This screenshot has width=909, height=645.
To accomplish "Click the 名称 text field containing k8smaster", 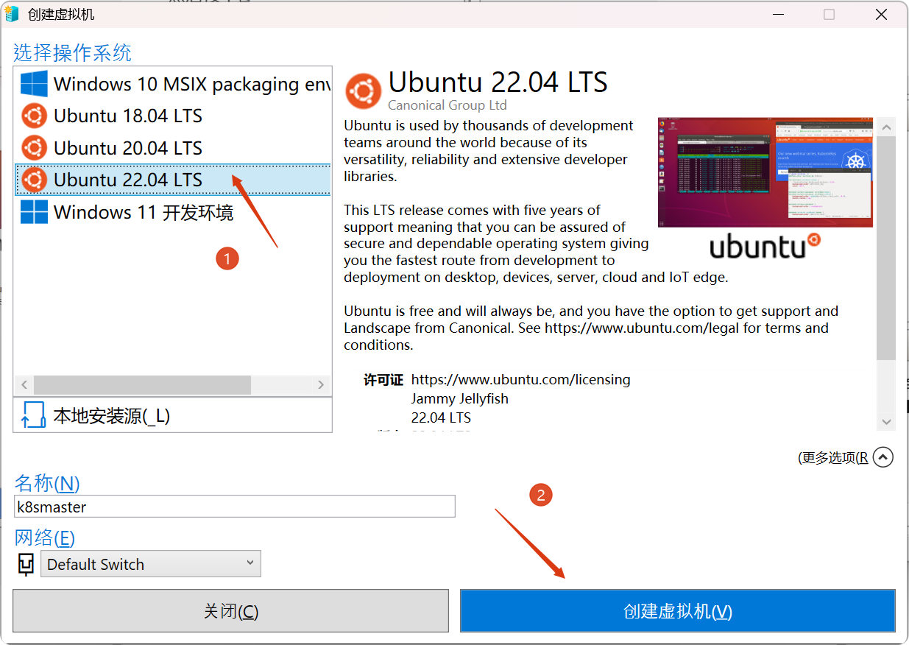I will [235, 507].
